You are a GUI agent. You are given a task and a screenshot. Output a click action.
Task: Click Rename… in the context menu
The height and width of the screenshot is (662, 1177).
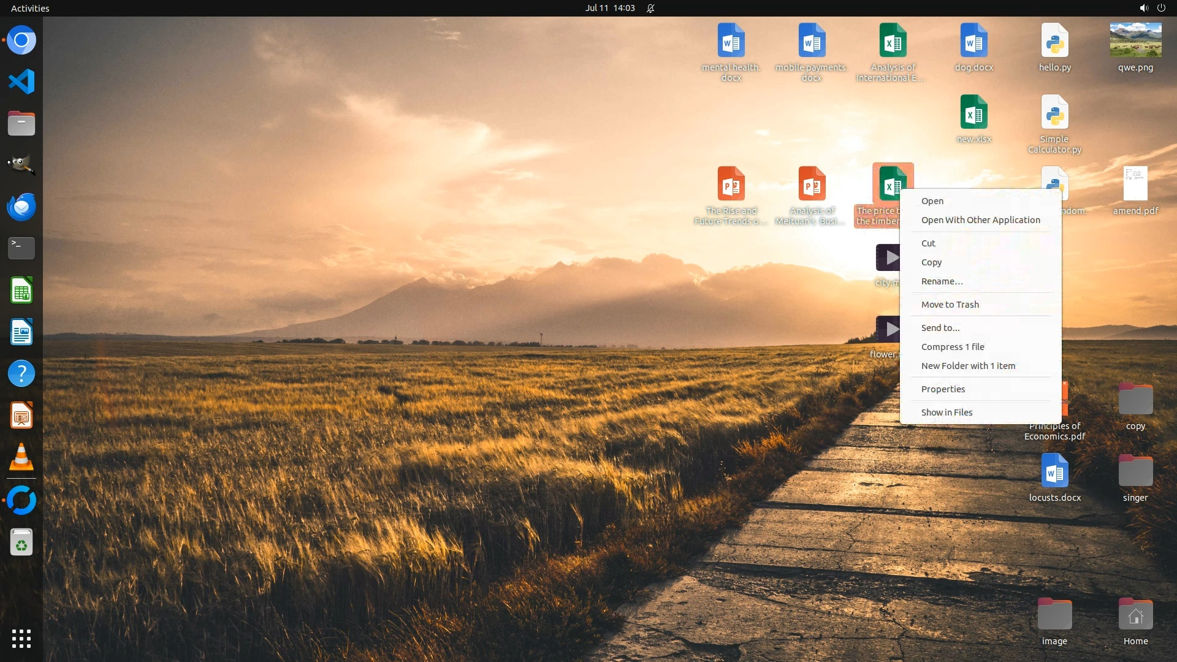tap(942, 281)
